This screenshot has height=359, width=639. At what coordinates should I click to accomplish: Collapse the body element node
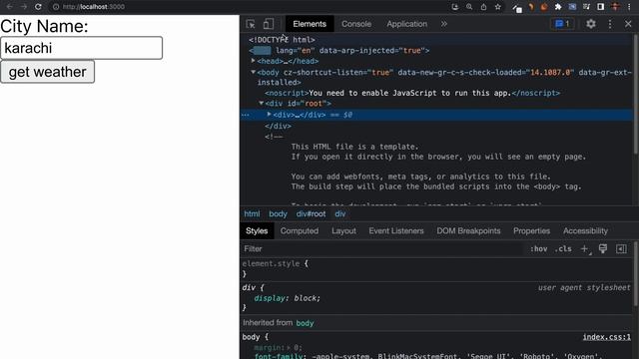coord(253,72)
